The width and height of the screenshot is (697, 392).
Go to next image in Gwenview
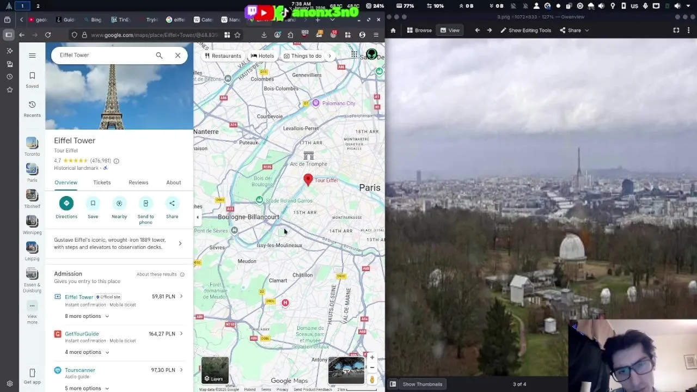[490, 30]
